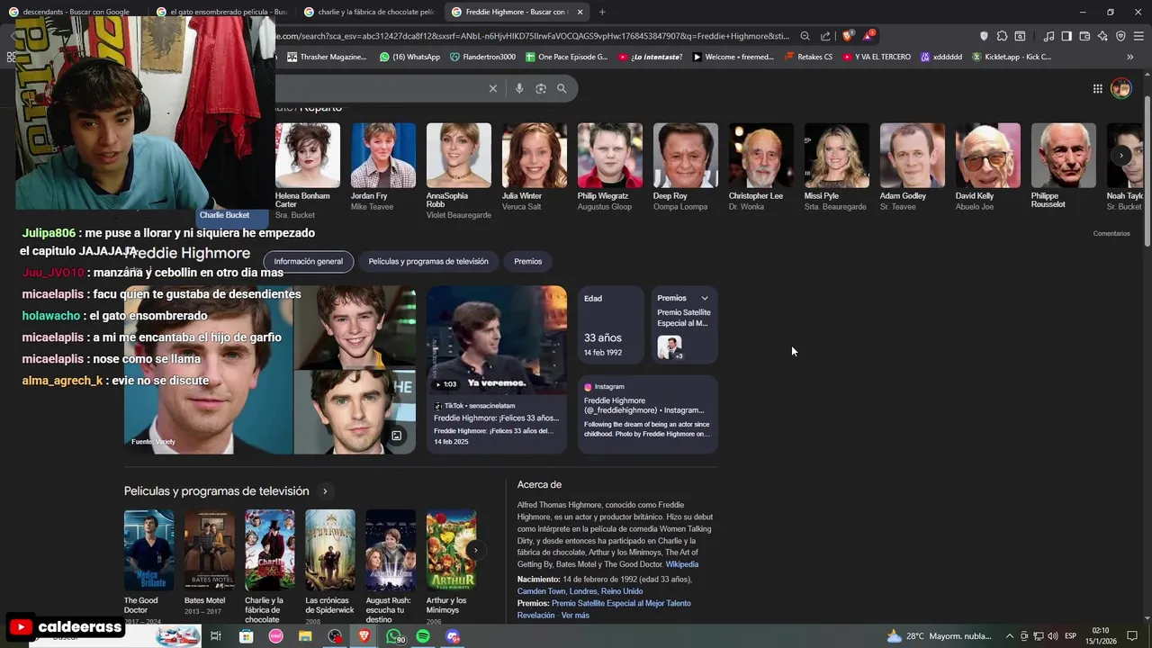Open the weather widget 28°C
The height and width of the screenshot is (648, 1152).
coord(940,636)
